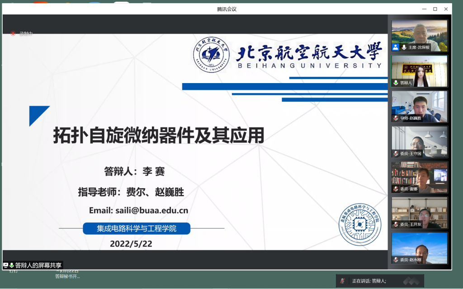The height and width of the screenshot is (289, 463).
Task: Click the blue host badge on 主席-沈保根 tile
Action: click(x=396, y=47)
